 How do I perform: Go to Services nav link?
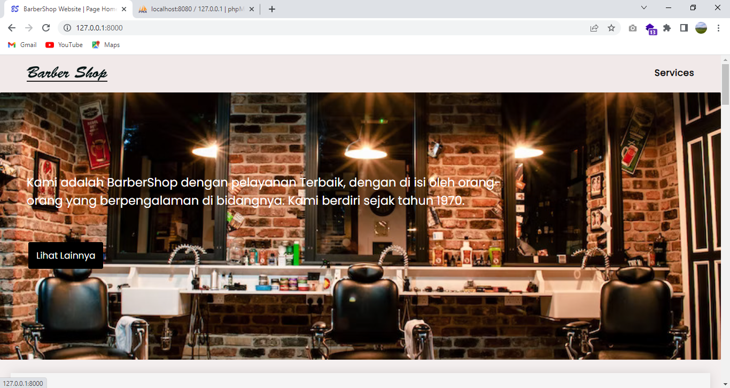674,73
